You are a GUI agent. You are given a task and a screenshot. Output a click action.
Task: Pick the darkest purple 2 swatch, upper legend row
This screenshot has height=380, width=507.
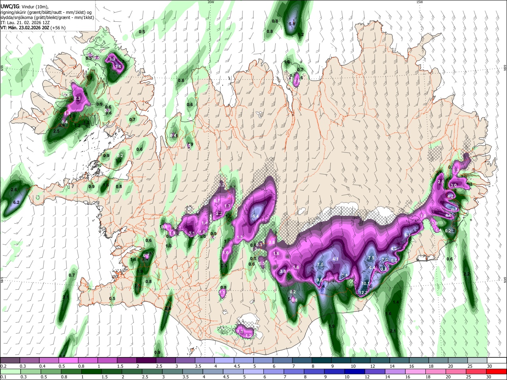[146, 360]
